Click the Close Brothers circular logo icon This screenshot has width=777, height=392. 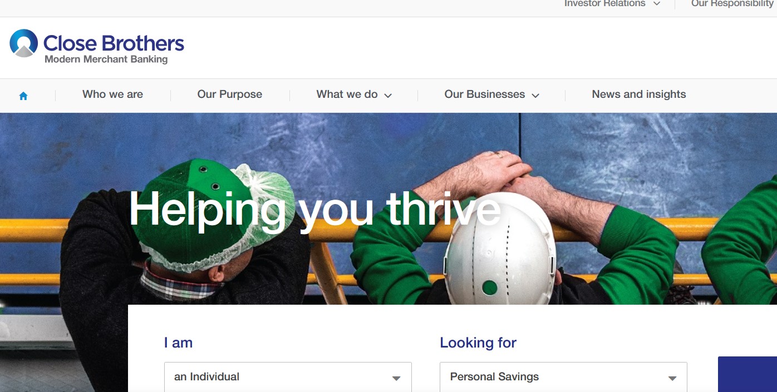click(x=23, y=43)
